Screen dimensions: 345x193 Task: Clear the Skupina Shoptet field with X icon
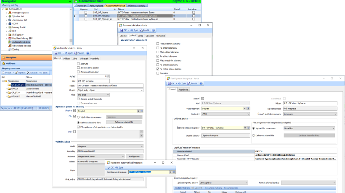(x=138, y=111)
